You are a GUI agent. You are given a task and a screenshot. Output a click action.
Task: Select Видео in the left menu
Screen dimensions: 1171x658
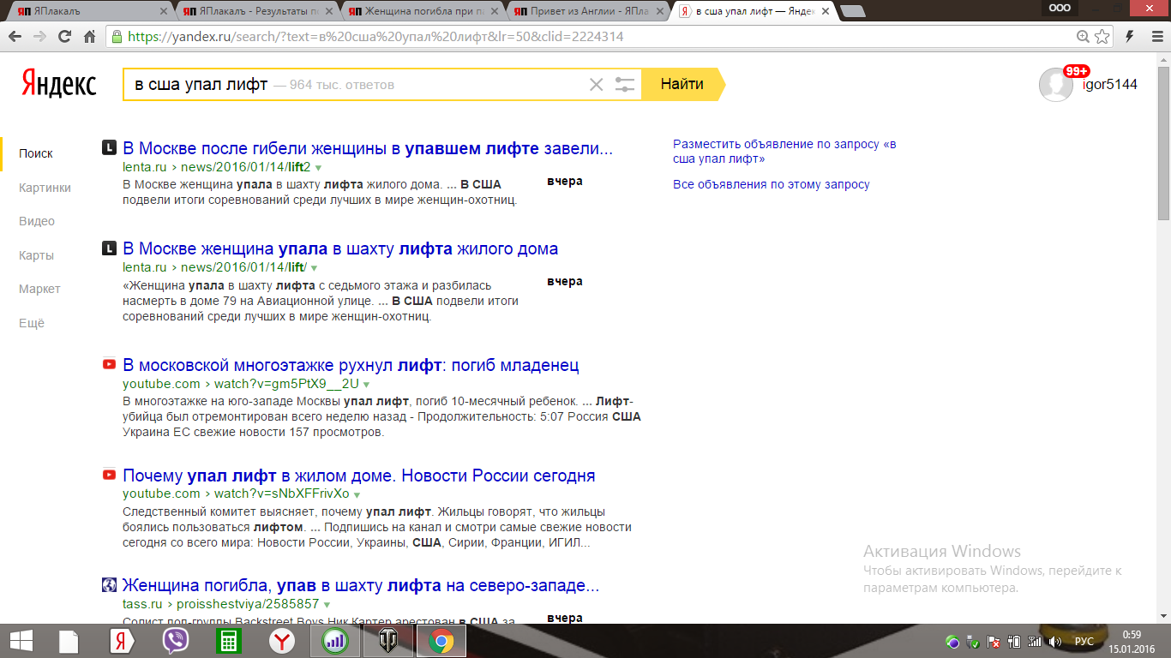pos(37,221)
